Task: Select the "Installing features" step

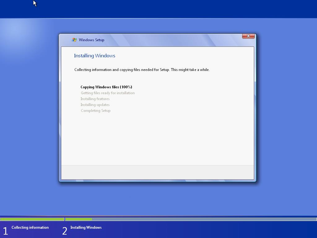Action: [95, 99]
